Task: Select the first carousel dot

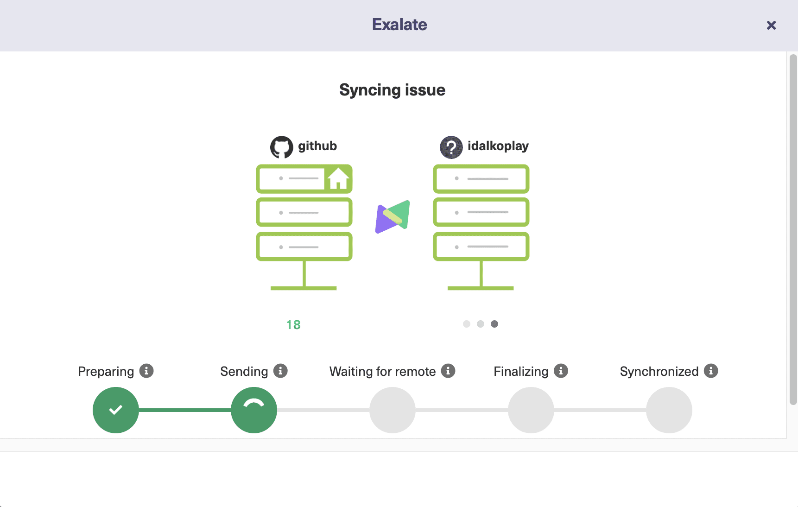Action: coord(467,324)
